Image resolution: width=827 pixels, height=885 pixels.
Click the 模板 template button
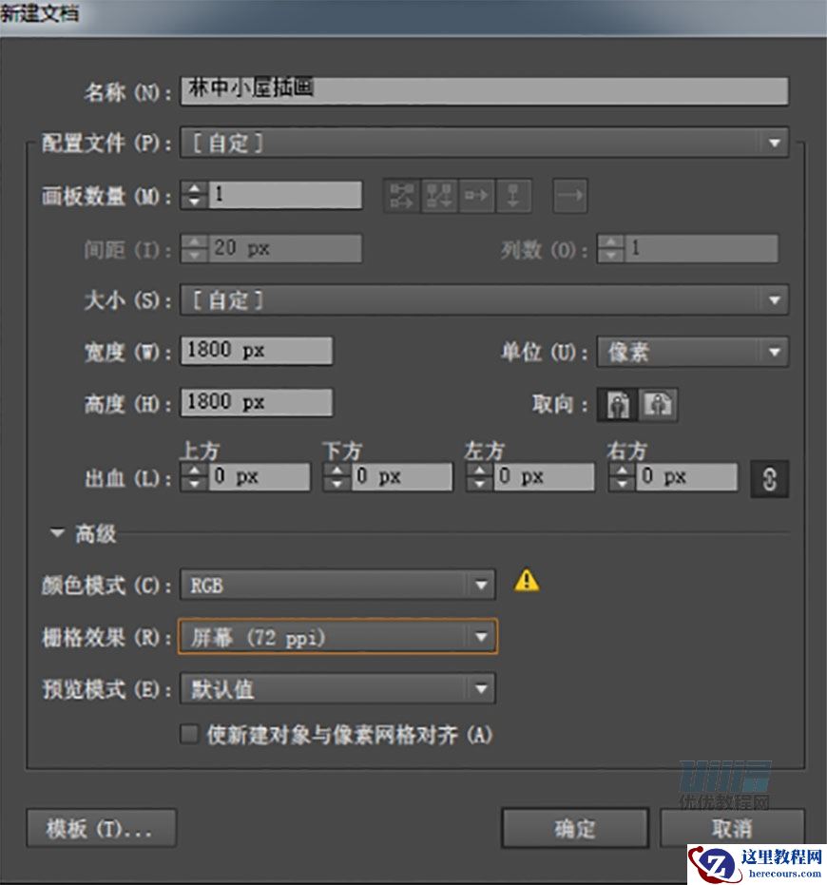click(x=103, y=827)
